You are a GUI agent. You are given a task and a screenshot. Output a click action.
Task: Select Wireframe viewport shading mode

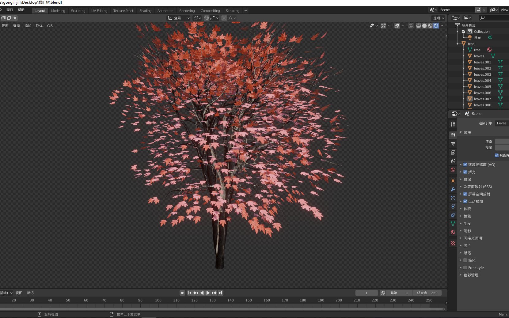coord(418,26)
